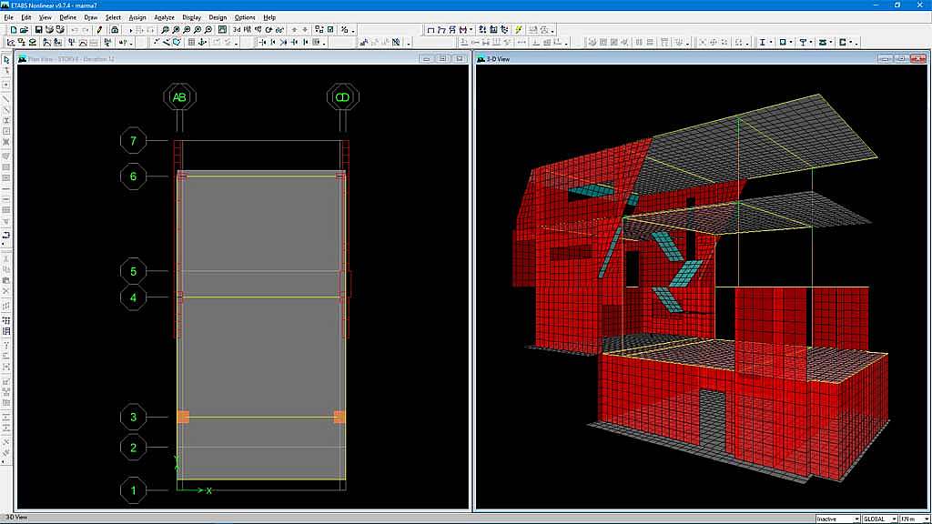Click the lock/unlock model icon

click(x=115, y=29)
